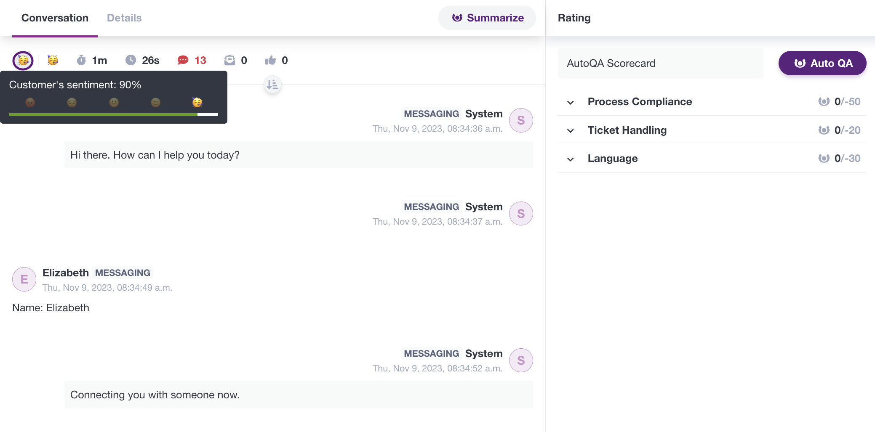Click the Auto QA icon beside Process Compliance score
The height and width of the screenshot is (432, 875).
(824, 101)
